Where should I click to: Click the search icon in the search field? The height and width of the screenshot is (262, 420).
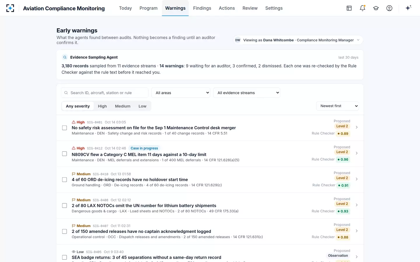66,93
